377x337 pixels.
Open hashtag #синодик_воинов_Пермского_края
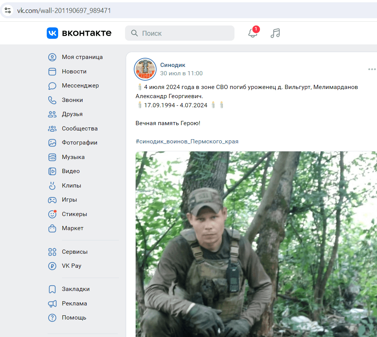click(x=187, y=141)
